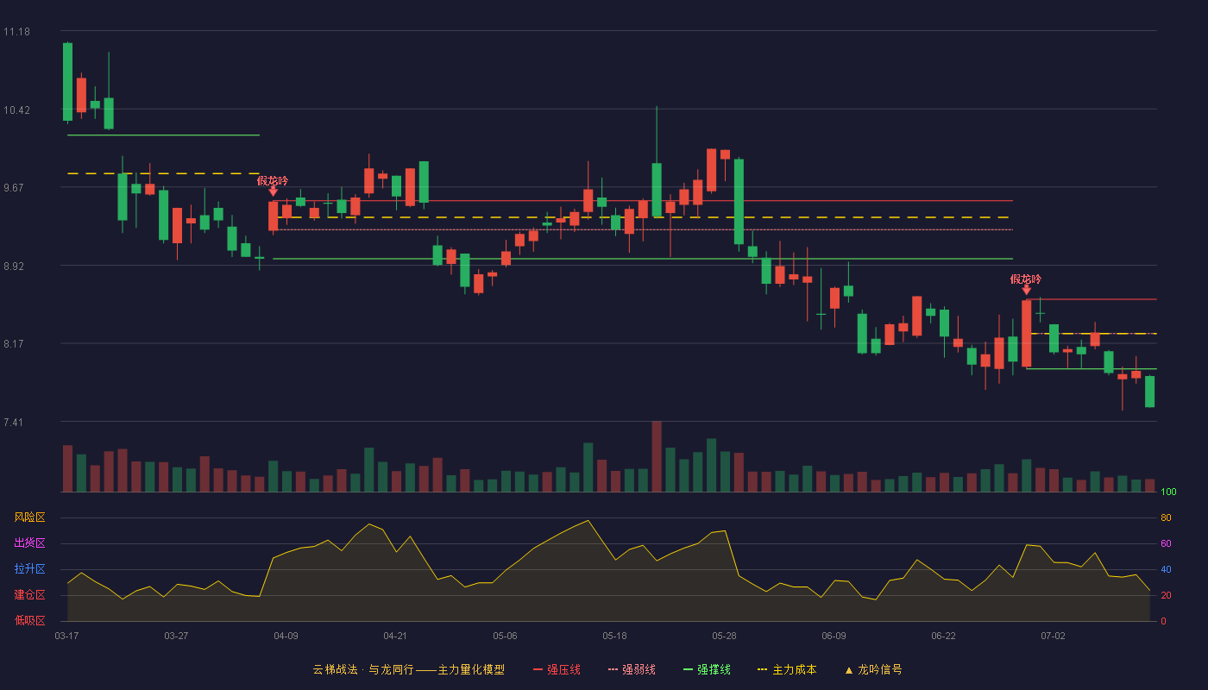The image size is (1208, 690).
Task: Click the 06-22 date label
Action: [943, 636]
